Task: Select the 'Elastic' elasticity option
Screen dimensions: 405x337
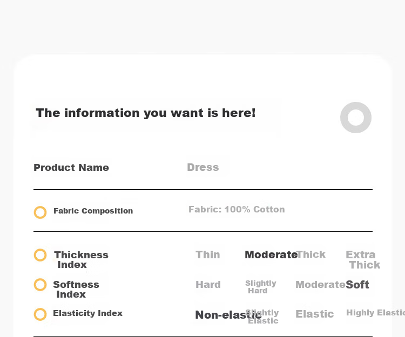Action: pos(315,314)
